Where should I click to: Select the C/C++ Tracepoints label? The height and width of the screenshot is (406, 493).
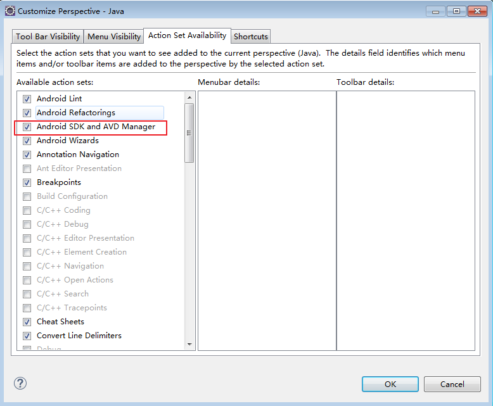tap(72, 308)
